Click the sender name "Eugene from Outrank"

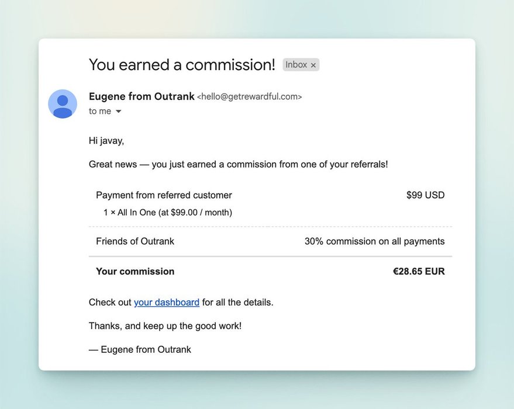click(x=142, y=96)
